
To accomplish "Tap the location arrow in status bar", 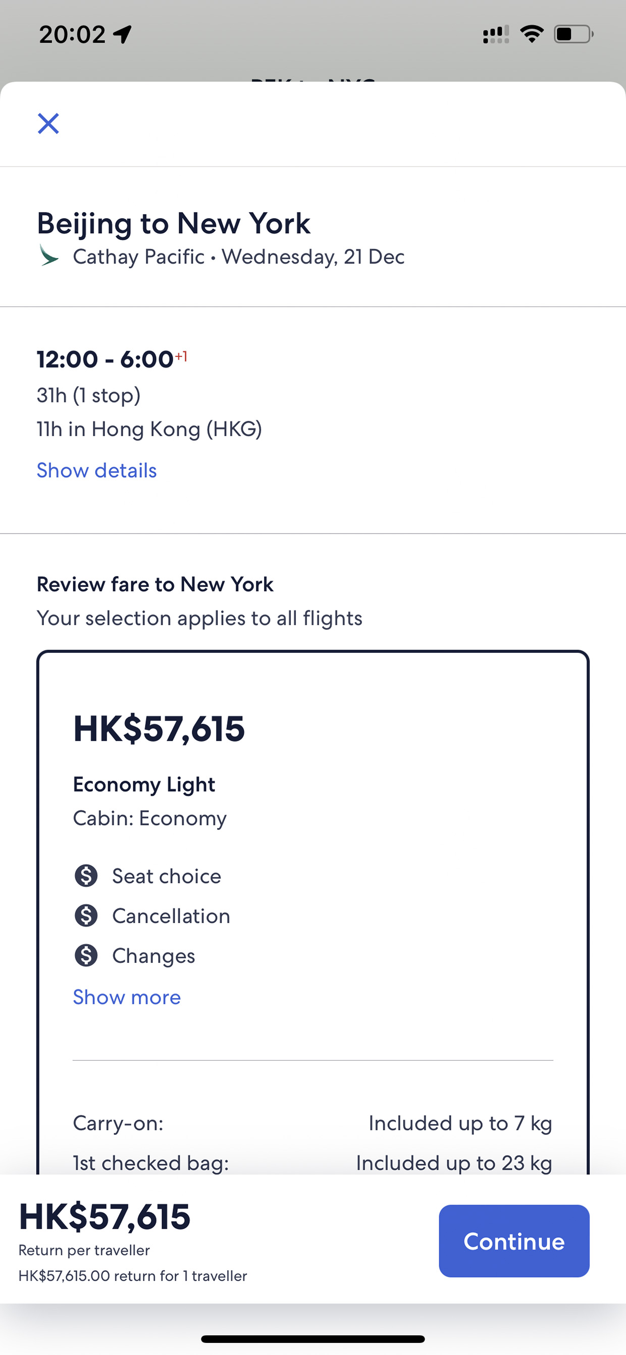I will point(122,35).
